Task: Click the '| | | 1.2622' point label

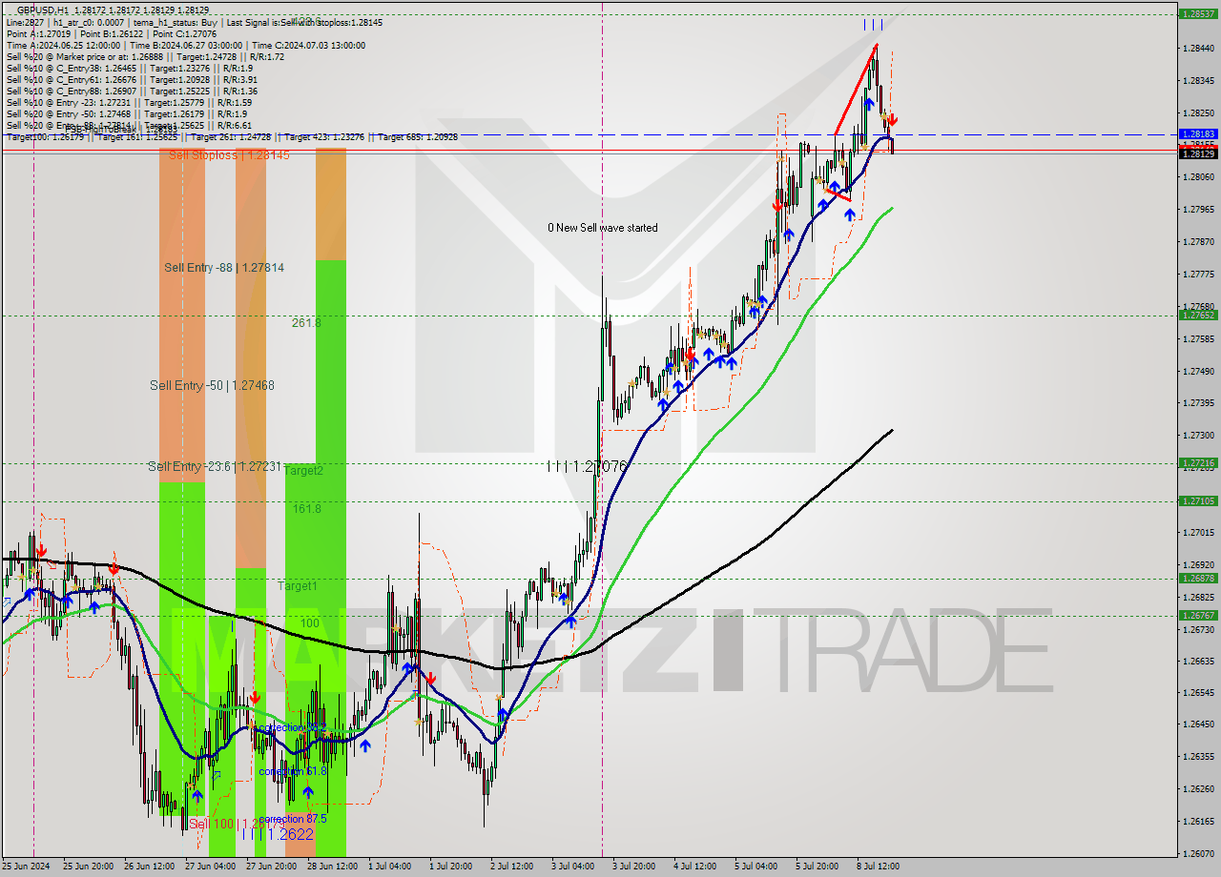Action: [278, 833]
